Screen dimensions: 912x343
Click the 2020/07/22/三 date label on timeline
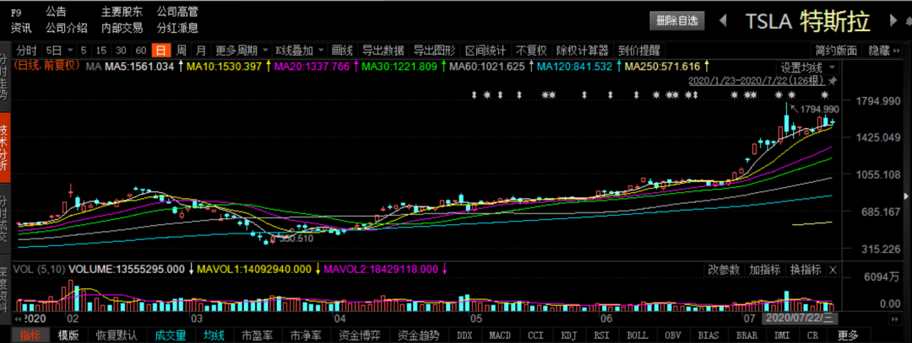(x=800, y=319)
